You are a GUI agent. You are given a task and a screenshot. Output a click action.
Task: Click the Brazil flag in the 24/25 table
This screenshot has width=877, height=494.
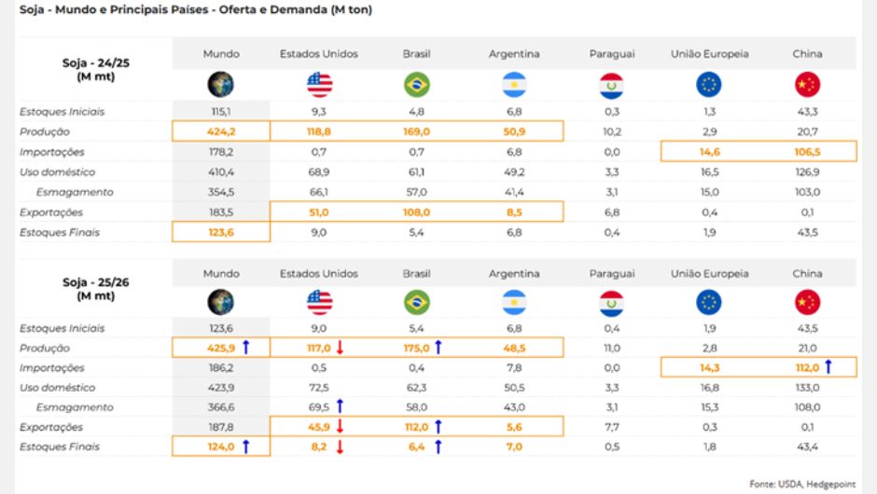[416, 85]
